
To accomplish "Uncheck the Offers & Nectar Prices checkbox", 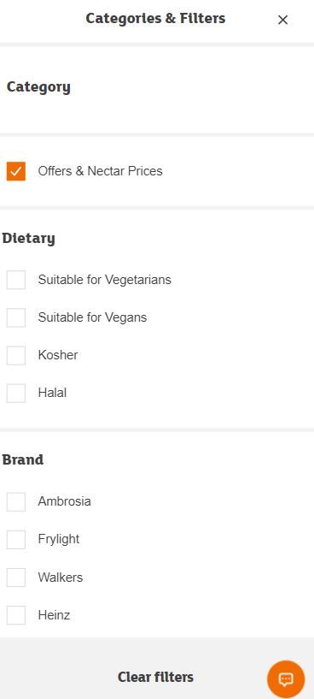I will 16,171.
